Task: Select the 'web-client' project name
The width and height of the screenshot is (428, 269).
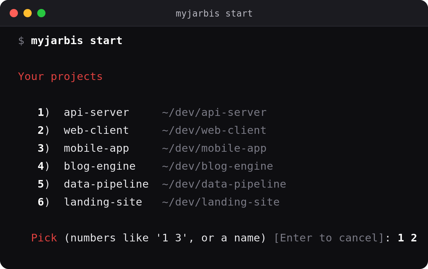Action: click(96, 130)
